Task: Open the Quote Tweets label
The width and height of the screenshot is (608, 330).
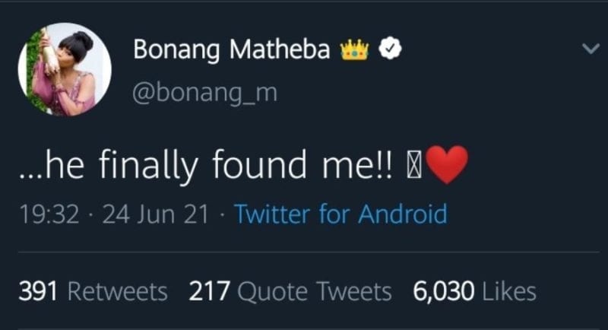Action: click(315, 290)
